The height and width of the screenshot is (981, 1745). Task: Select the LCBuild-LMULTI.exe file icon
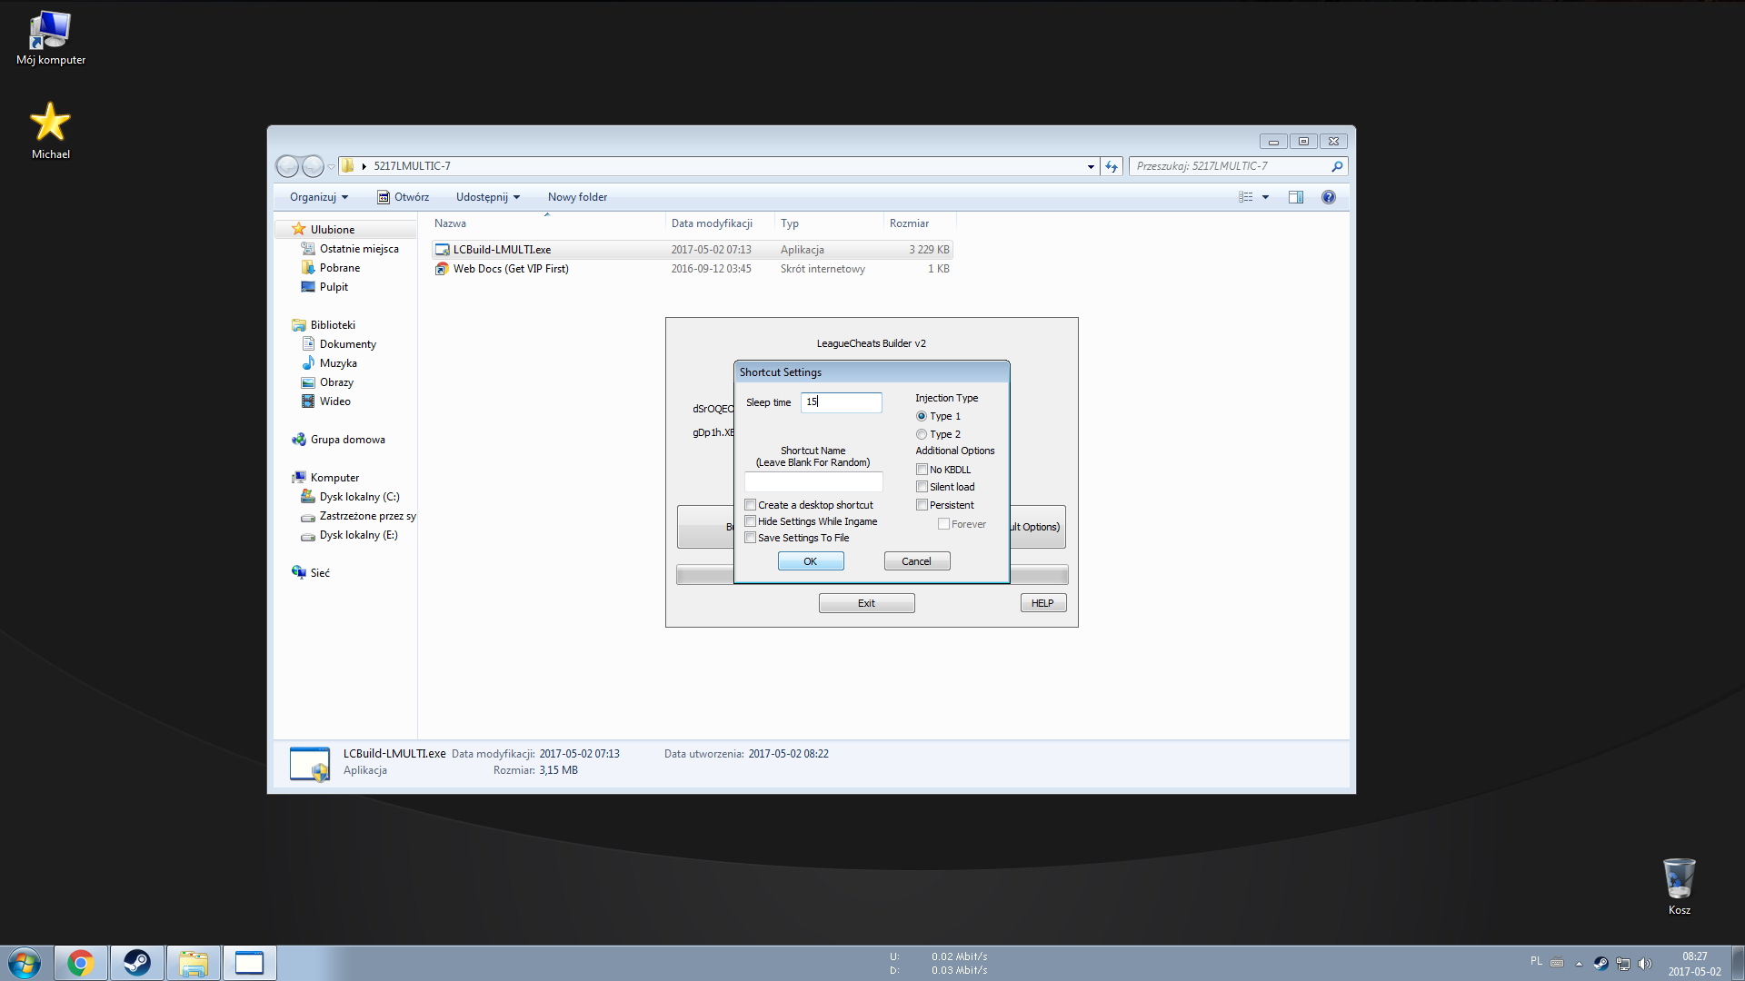pyautogui.click(x=442, y=250)
